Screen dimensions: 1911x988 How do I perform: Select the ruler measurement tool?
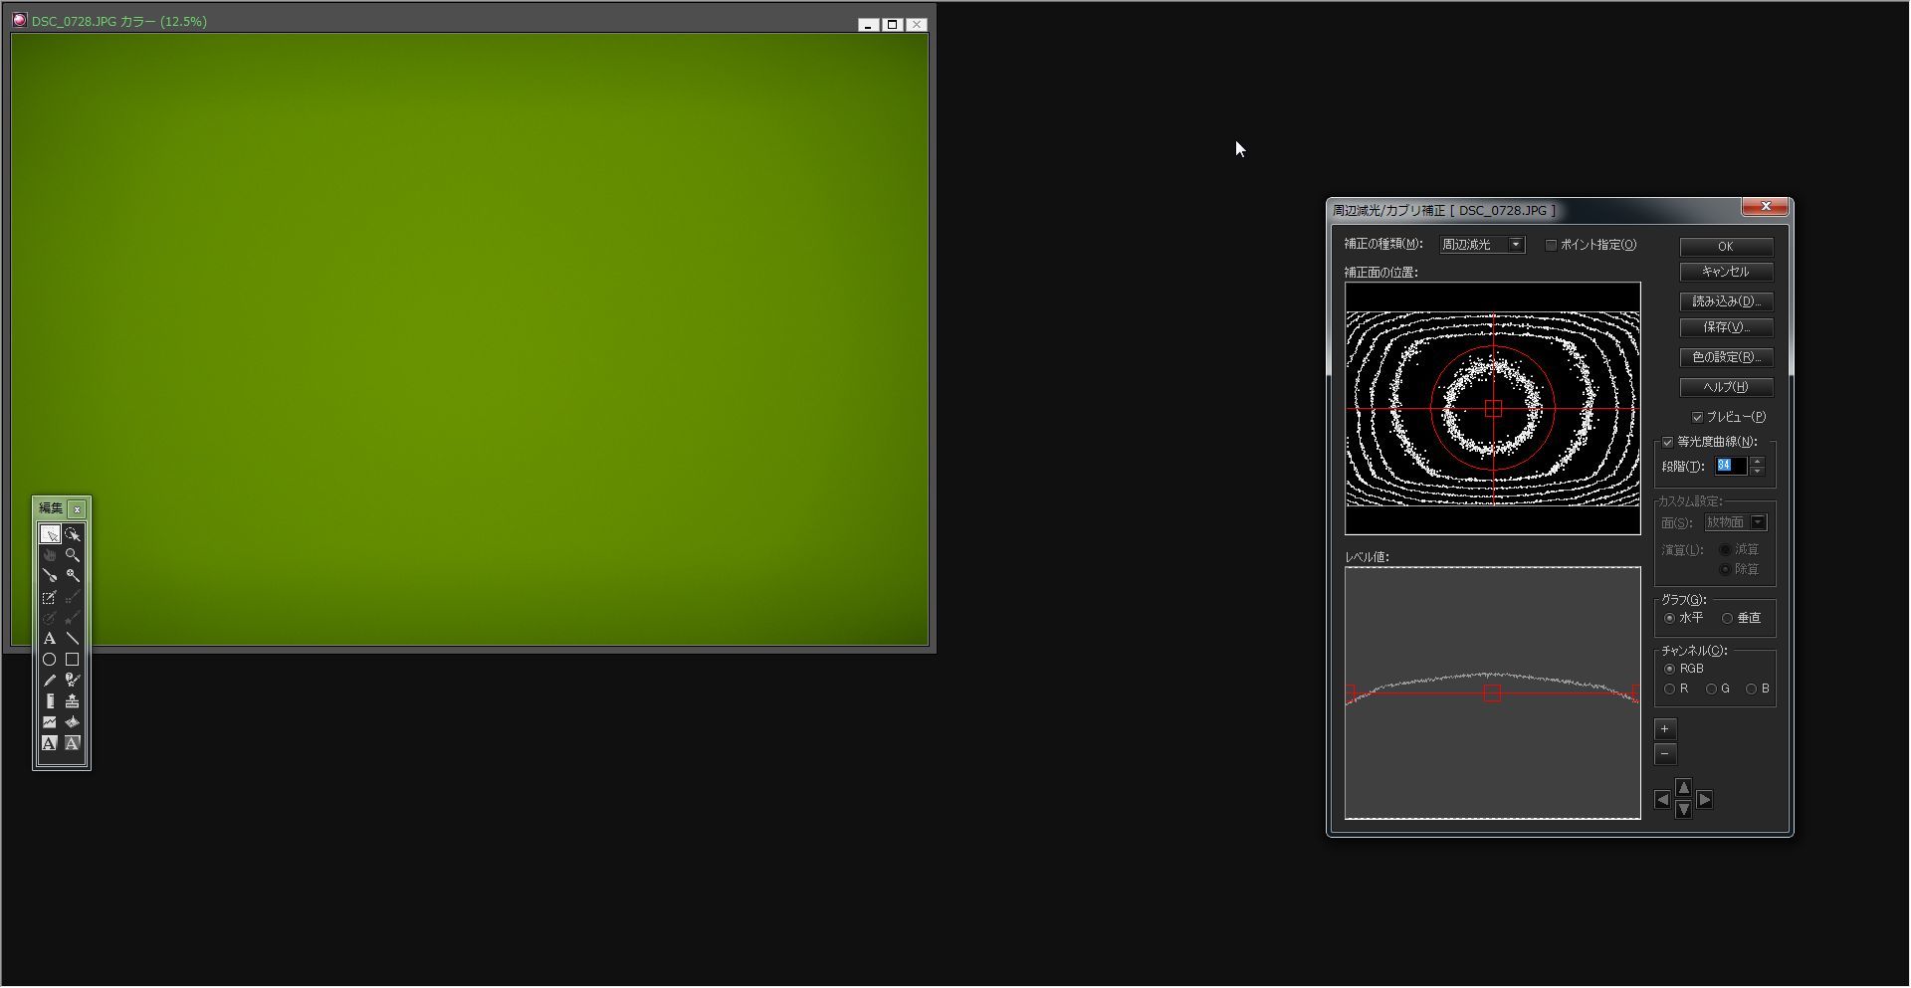[50, 701]
